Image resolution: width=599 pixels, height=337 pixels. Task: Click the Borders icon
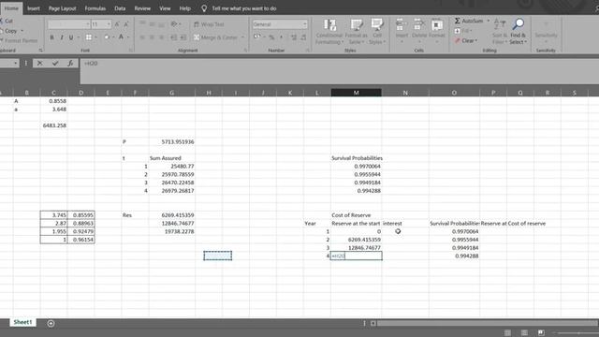click(89, 37)
